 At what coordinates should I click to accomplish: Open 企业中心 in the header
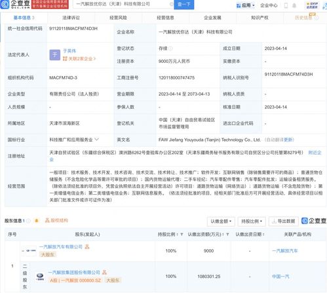[269, 5]
